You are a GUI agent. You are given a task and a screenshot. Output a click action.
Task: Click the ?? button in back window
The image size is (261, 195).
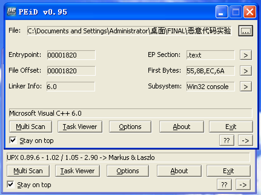click(224, 184)
